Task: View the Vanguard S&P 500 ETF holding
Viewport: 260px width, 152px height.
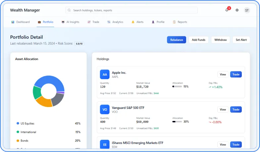Action: [x=223, y=109]
